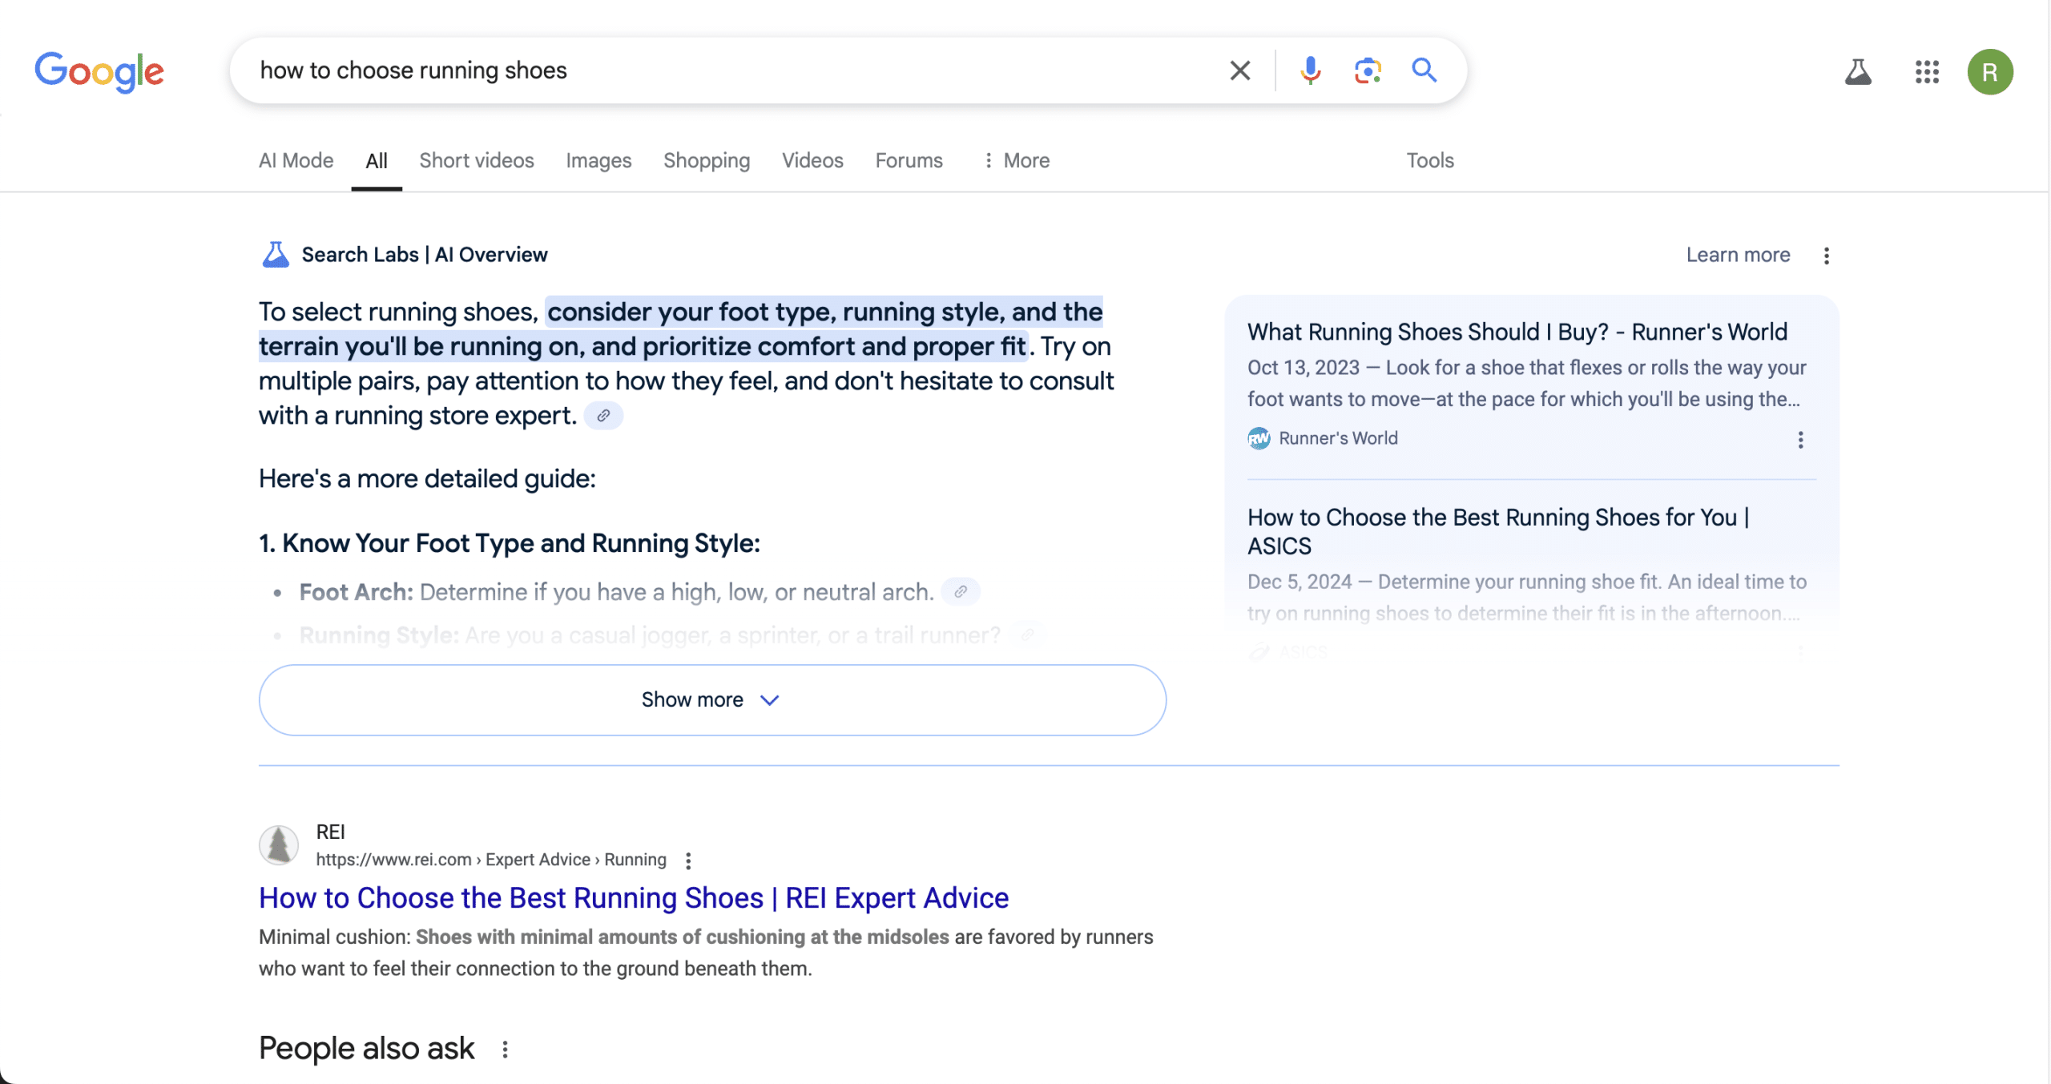2051x1084 pixels.
Task: Open REI Expert Advice running shoes result
Action: pyautogui.click(x=633, y=898)
